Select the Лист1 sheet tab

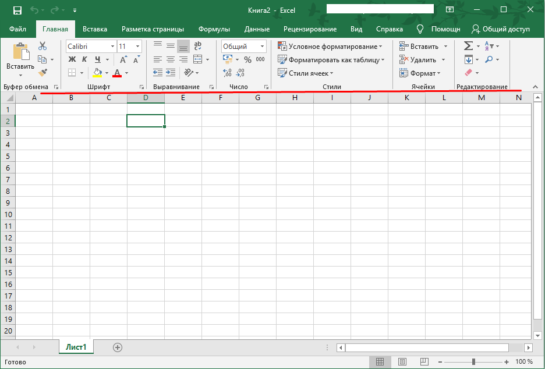click(x=76, y=347)
